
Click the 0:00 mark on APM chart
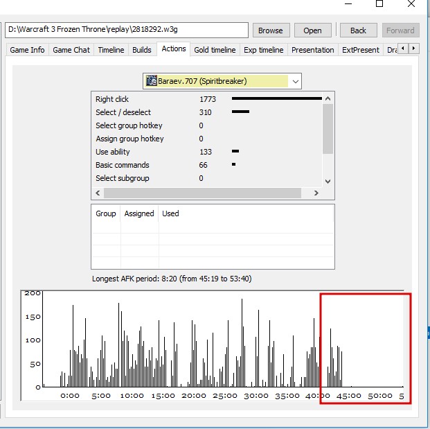(x=70, y=396)
